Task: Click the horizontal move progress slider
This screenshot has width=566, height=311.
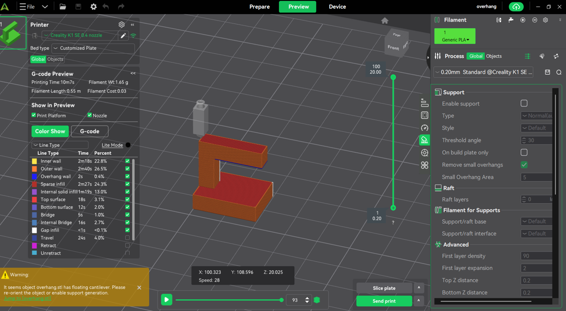Action: click(229, 300)
